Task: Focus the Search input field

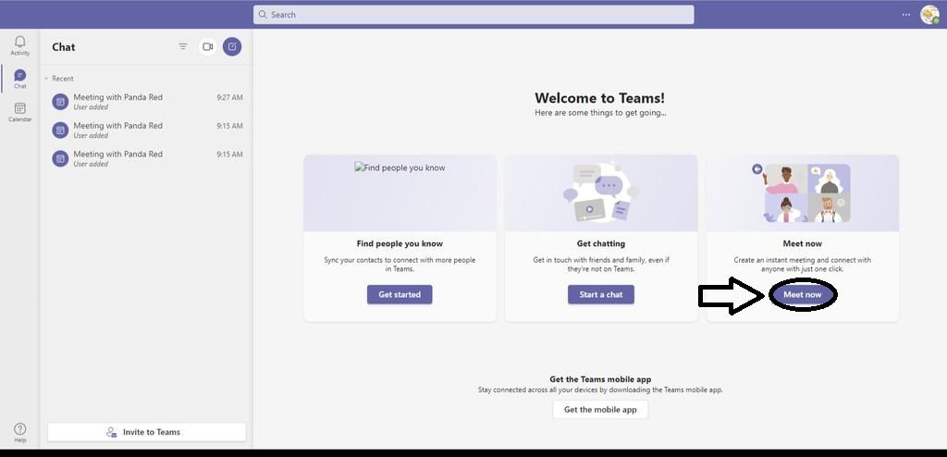Action: tap(473, 15)
